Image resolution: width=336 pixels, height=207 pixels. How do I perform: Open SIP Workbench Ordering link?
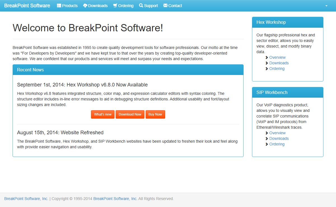(x=277, y=144)
